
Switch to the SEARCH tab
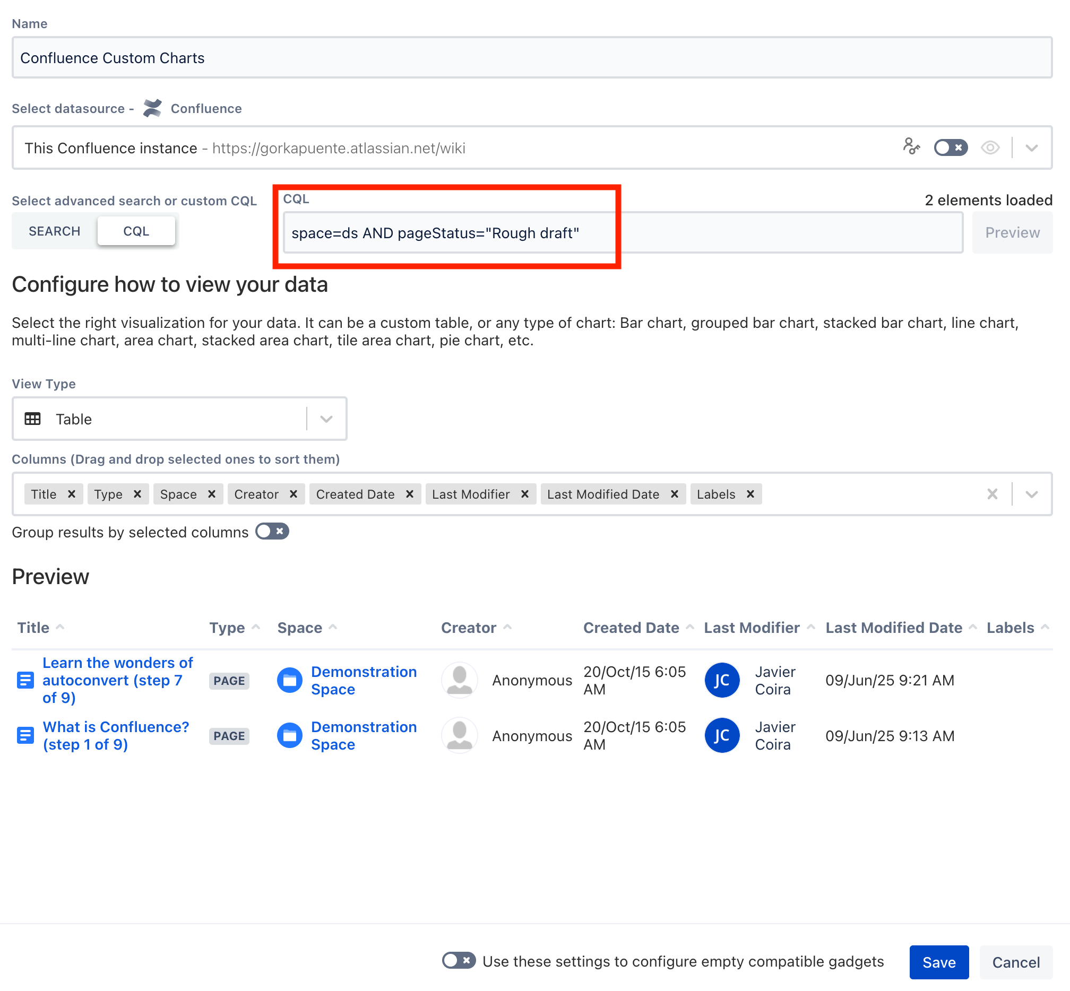54,231
